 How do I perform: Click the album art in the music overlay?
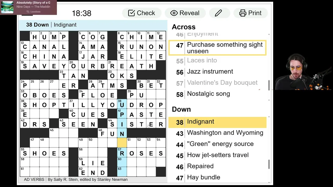click(x=7, y=7)
